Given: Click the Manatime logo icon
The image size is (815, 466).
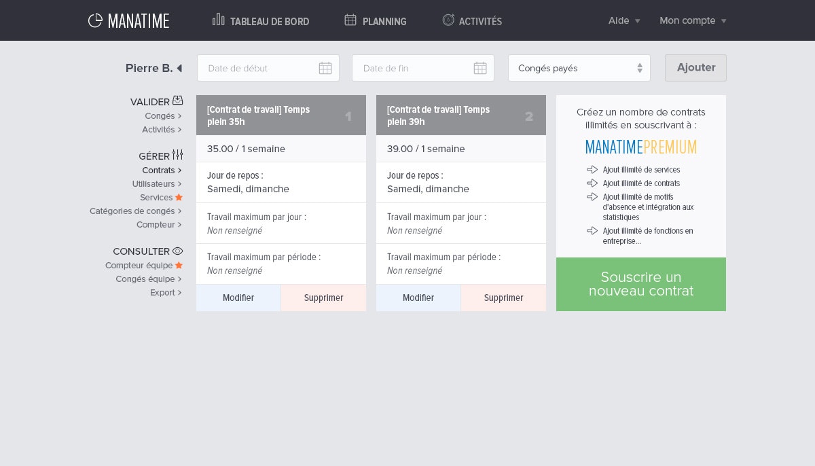Looking at the screenshot, I should click(x=95, y=20).
